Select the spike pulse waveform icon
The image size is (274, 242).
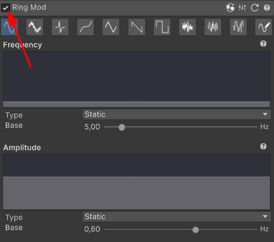tap(60, 27)
